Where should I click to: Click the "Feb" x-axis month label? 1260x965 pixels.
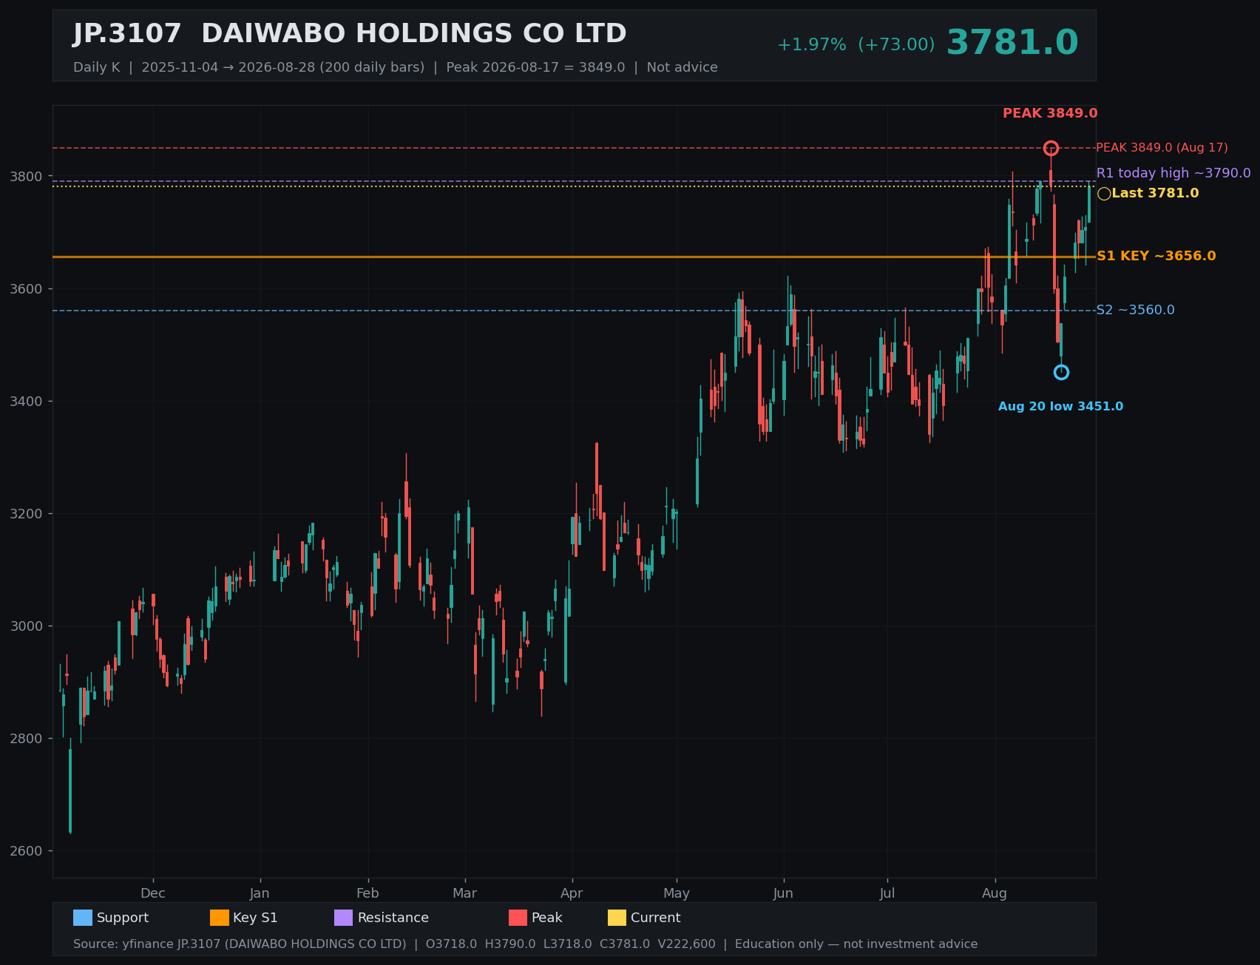click(367, 893)
